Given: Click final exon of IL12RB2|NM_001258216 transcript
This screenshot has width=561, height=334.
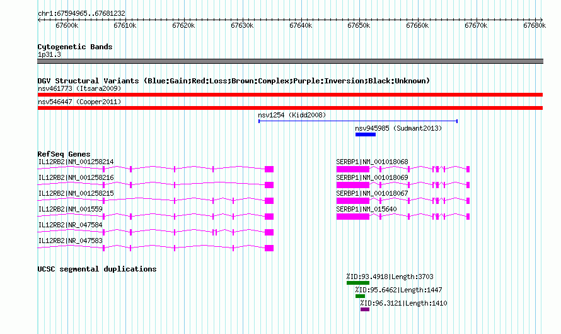Looking at the screenshot, I should point(269,185).
